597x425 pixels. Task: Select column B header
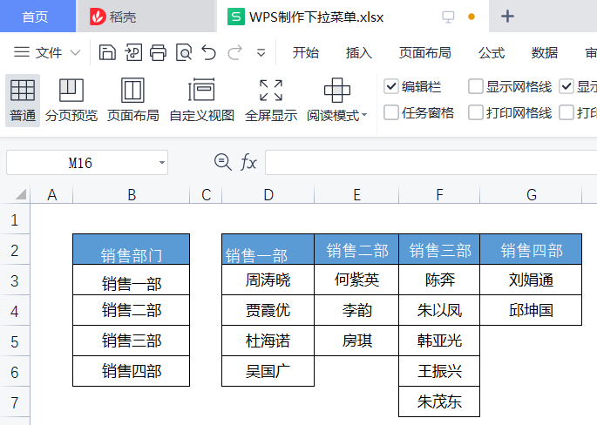(x=132, y=195)
